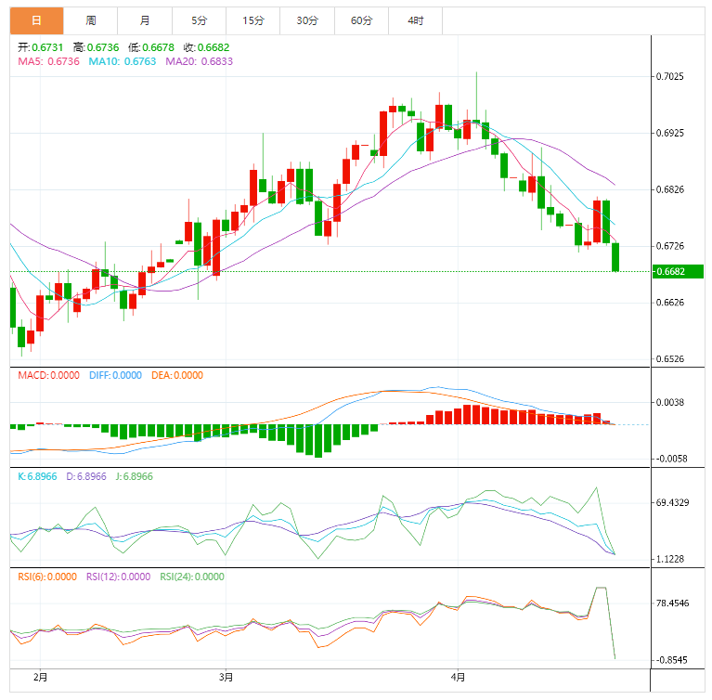
Task: Click the MA20: 0.6833 indicator label
Action: tap(200, 61)
